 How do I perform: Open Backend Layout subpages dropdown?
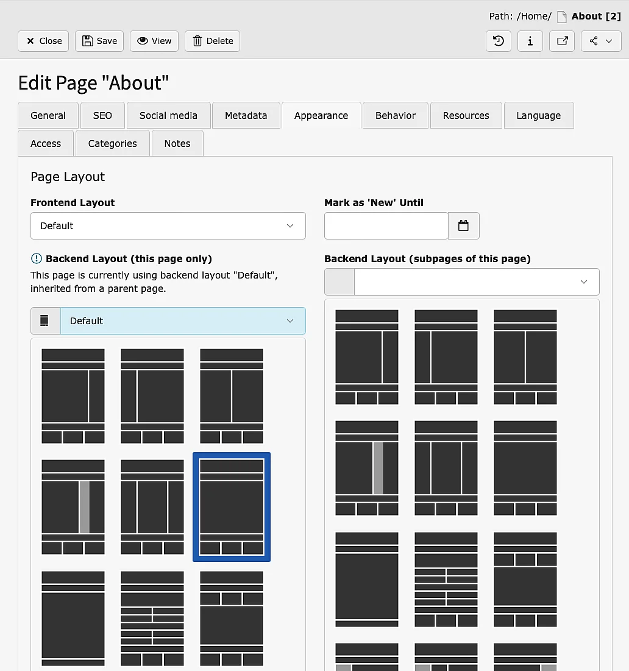click(476, 282)
